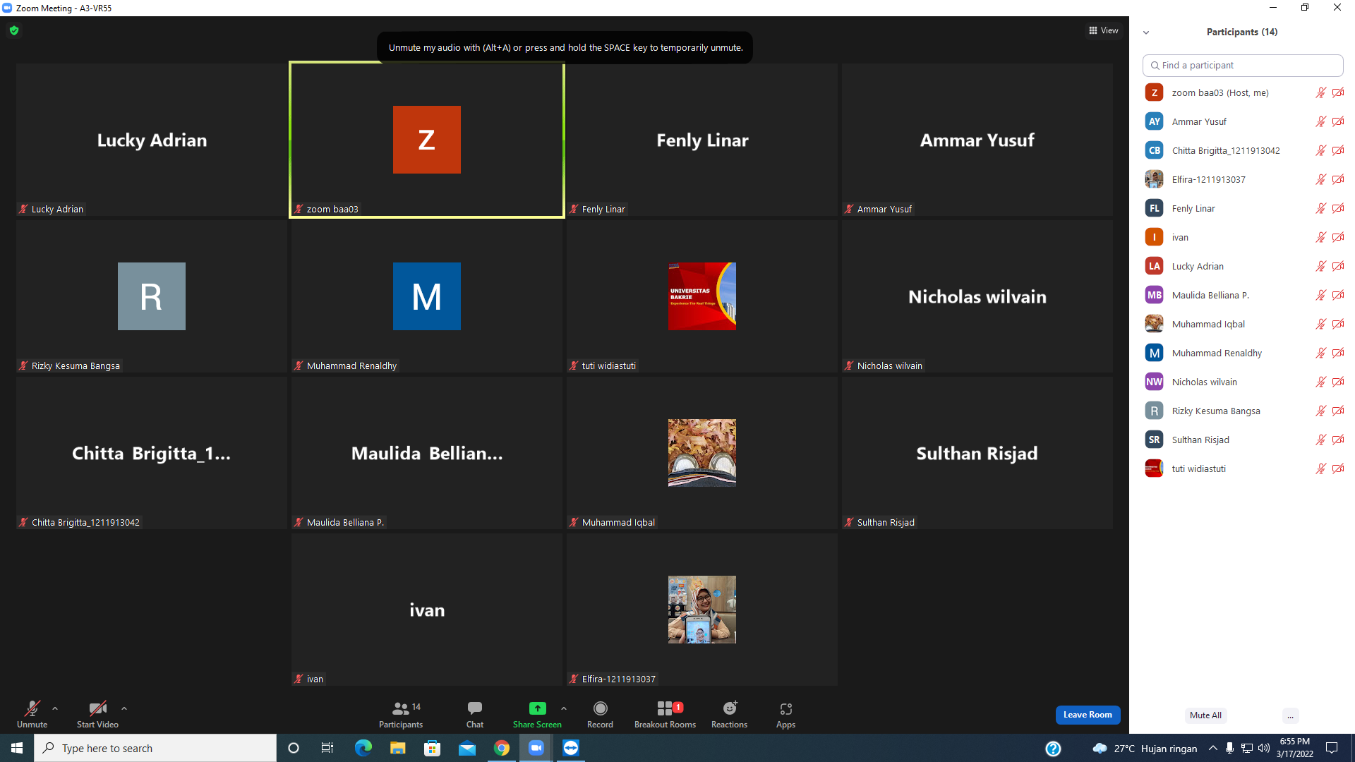Open Google Chrome from the taskbar

coord(502,748)
